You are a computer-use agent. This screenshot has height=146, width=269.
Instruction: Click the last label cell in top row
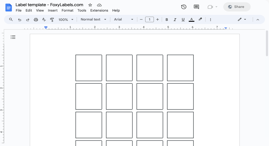click(180, 68)
